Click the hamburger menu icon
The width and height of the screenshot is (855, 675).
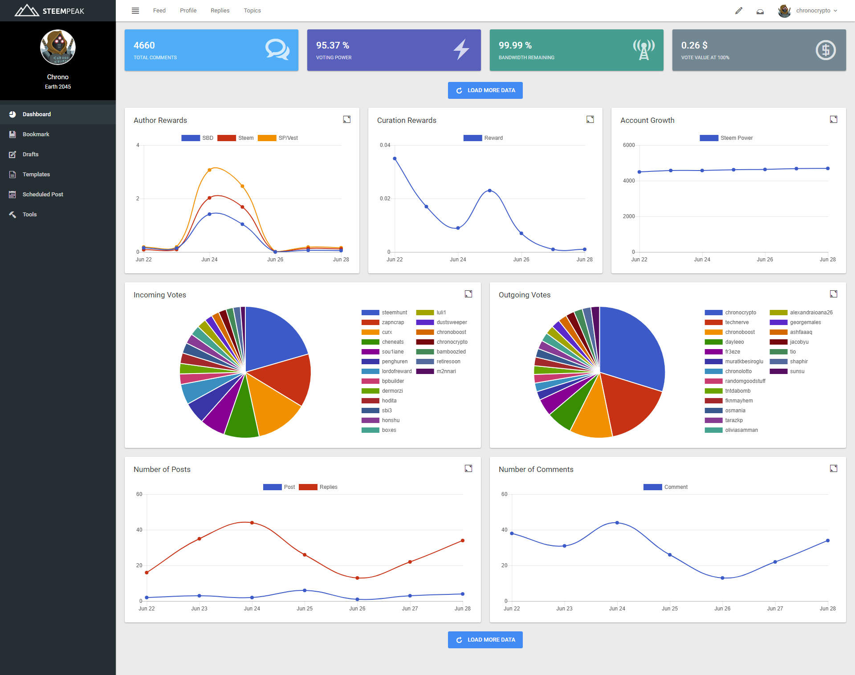click(135, 11)
